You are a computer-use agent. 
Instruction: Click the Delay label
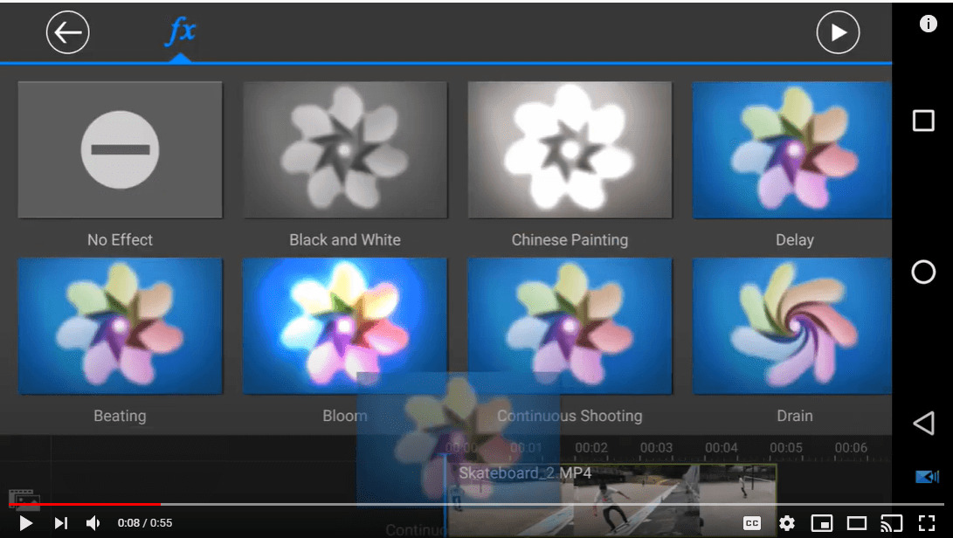click(794, 239)
